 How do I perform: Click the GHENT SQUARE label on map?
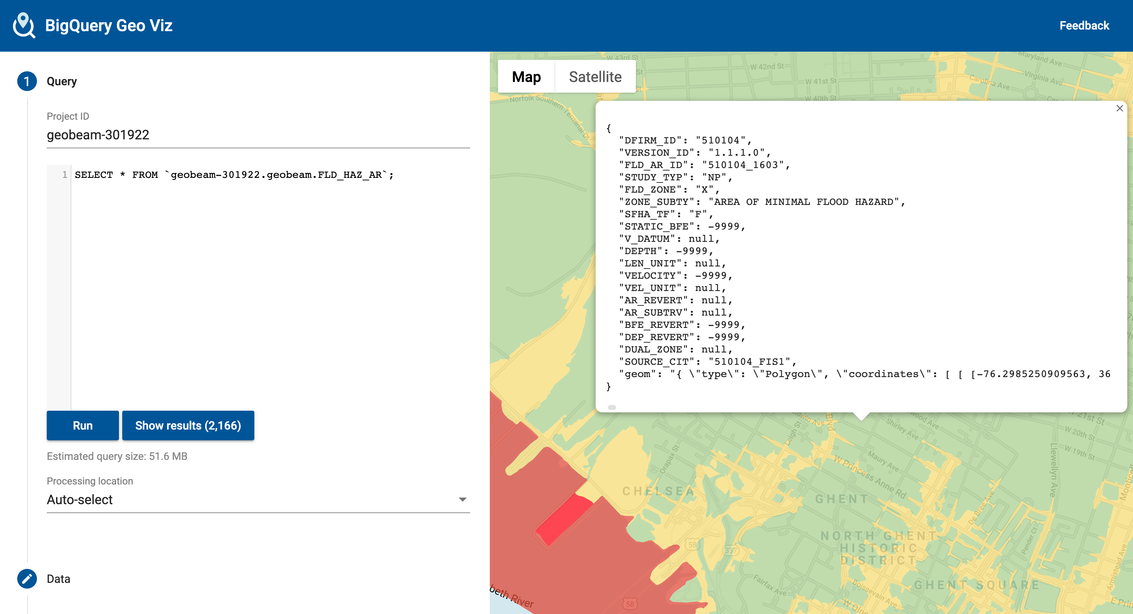(977, 585)
